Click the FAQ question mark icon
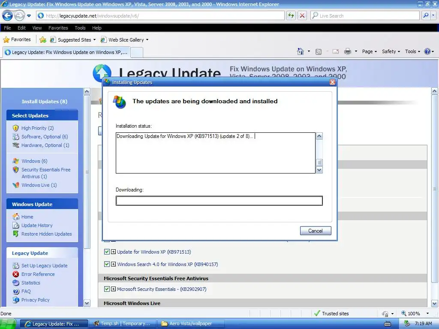Image resolution: width=439 pixels, height=329 pixels. pyautogui.click(x=16, y=291)
